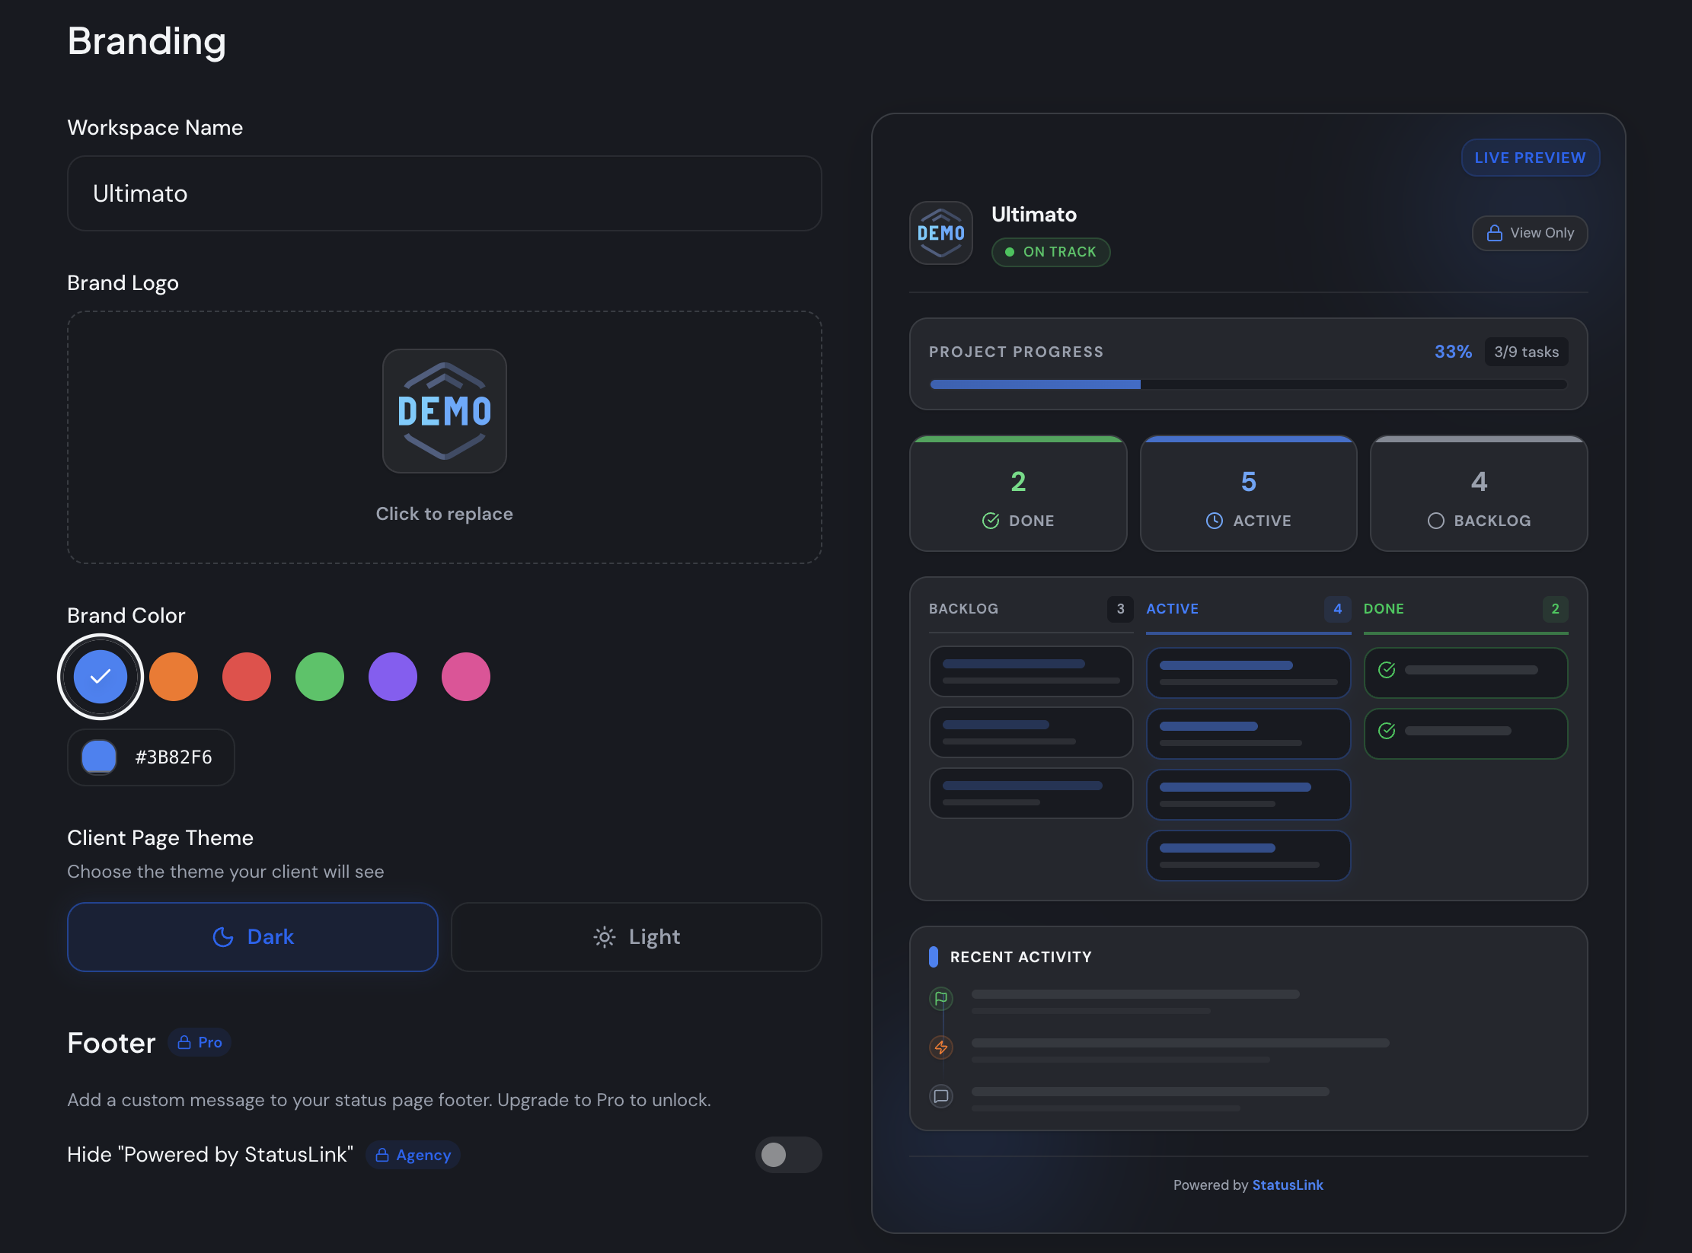1692x1253 pixels.
Task: Click the Branding page heading
Action: pos(147,41)
